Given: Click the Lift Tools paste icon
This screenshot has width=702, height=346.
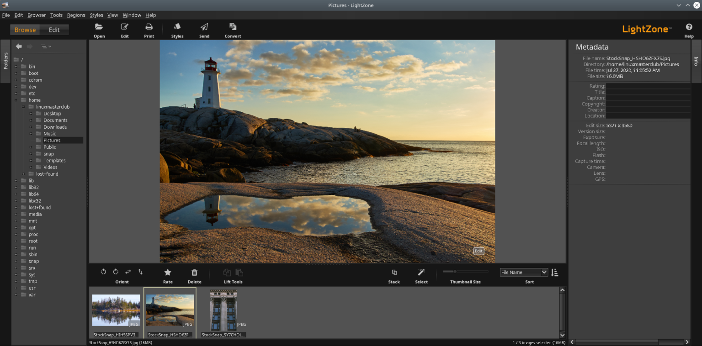Looking at the screenshot, I should (x=239, y=272).
